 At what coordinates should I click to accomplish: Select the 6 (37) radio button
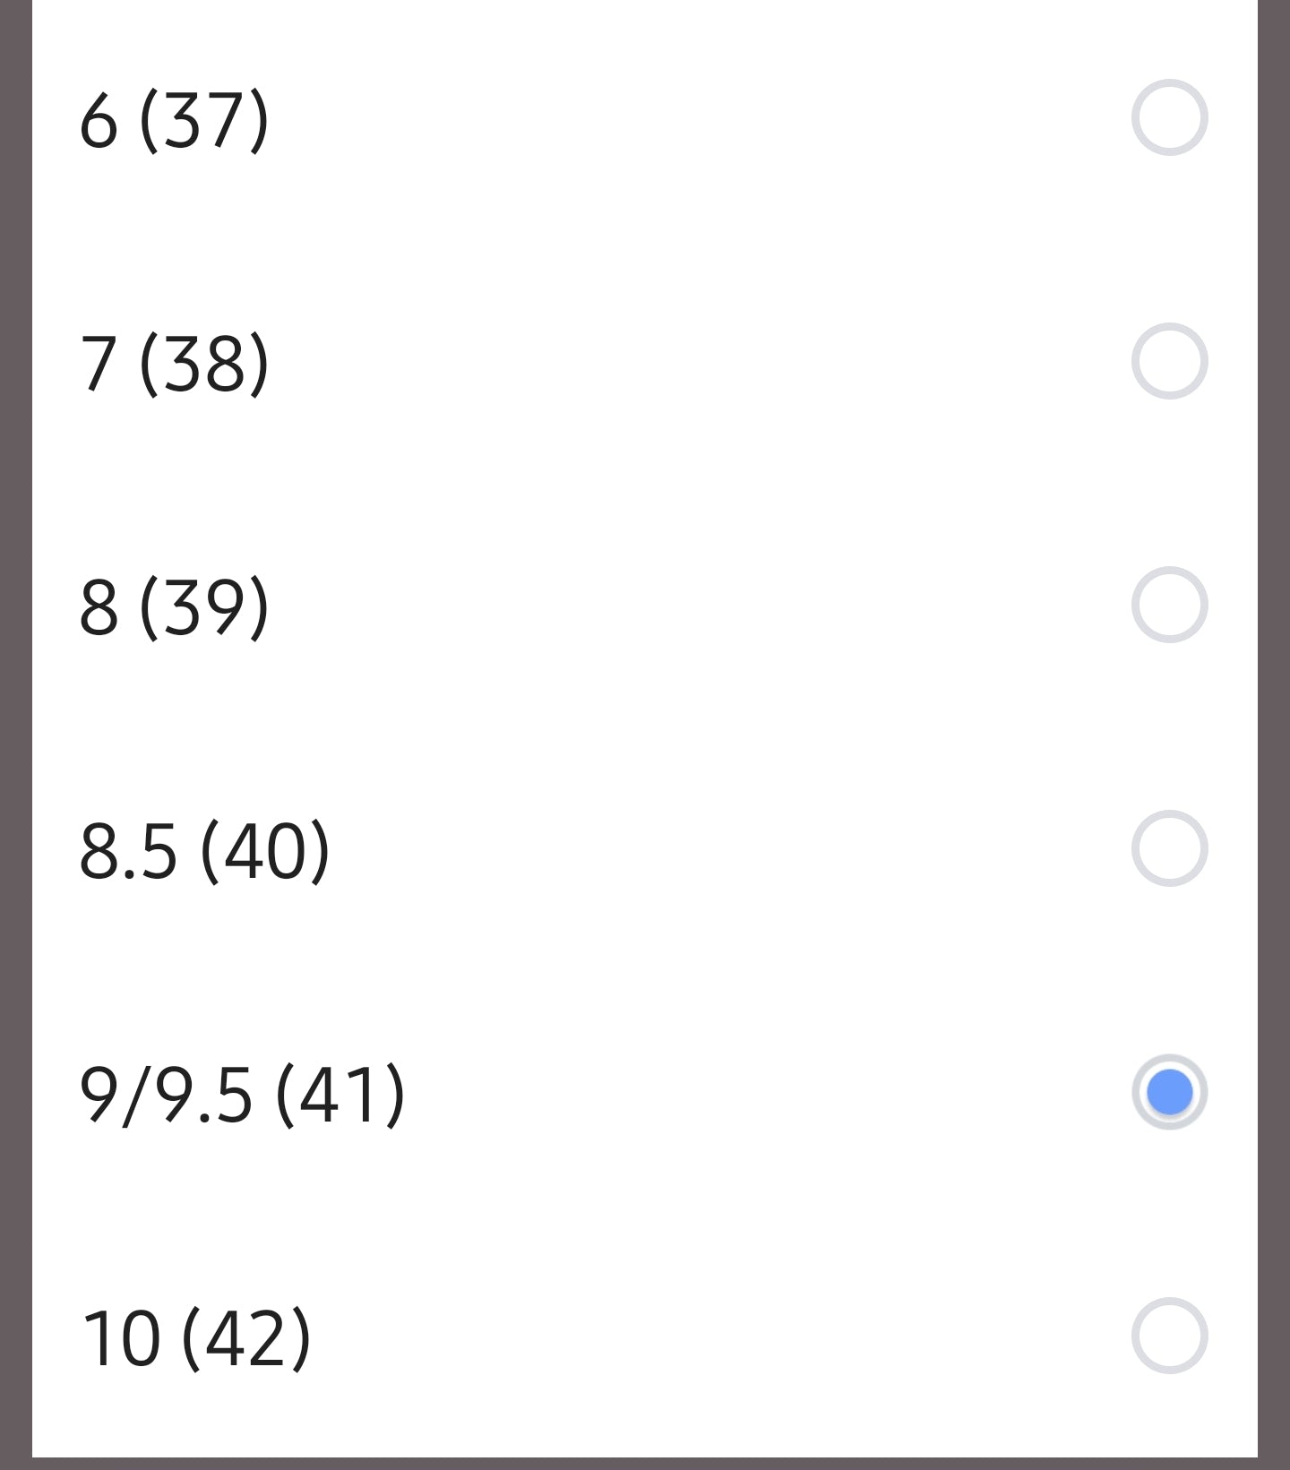click(1169, 117)
